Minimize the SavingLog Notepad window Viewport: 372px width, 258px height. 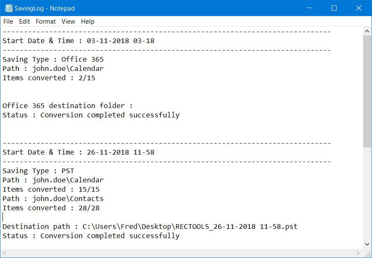pos(310,8)
